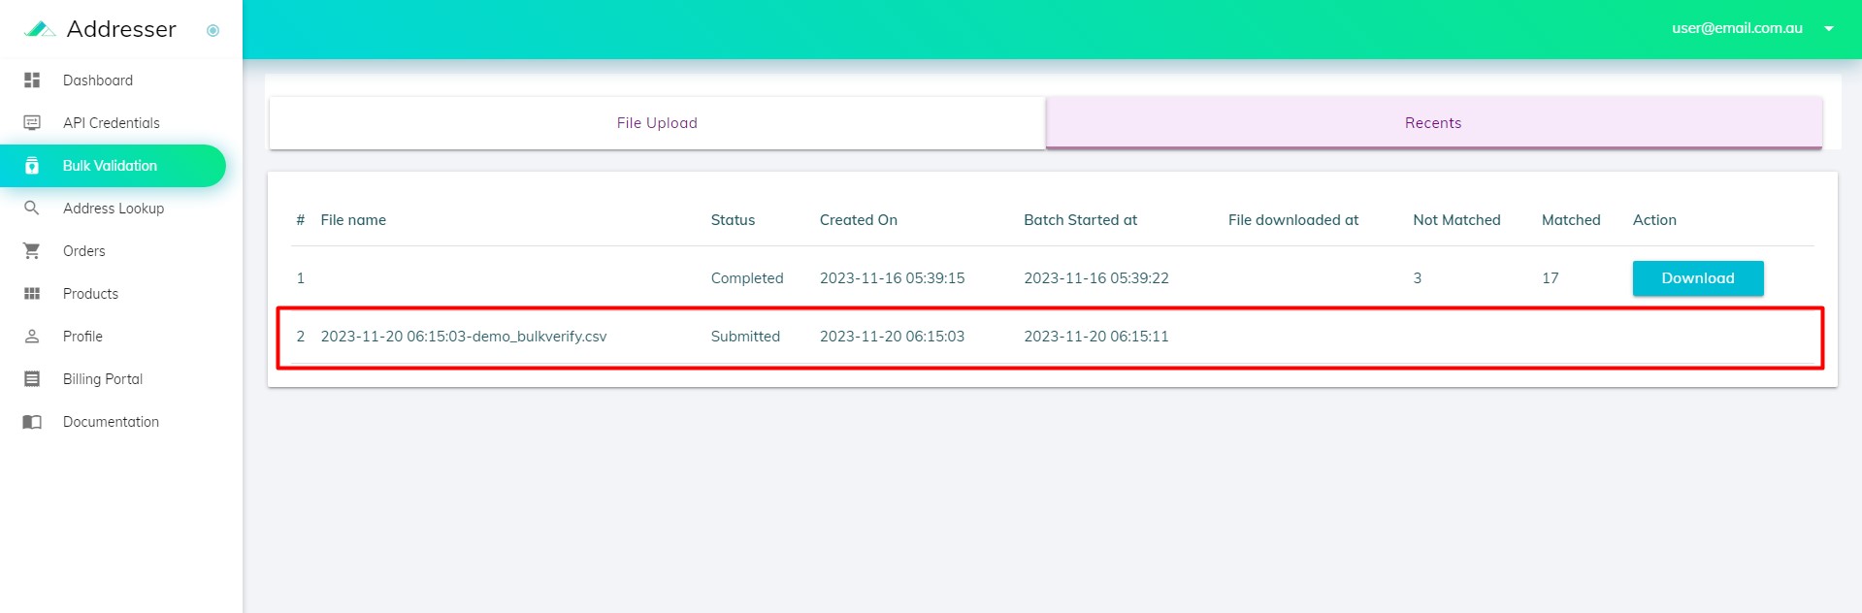
Task: Select the Recents tab
Action: click(x=1432, y=123)
